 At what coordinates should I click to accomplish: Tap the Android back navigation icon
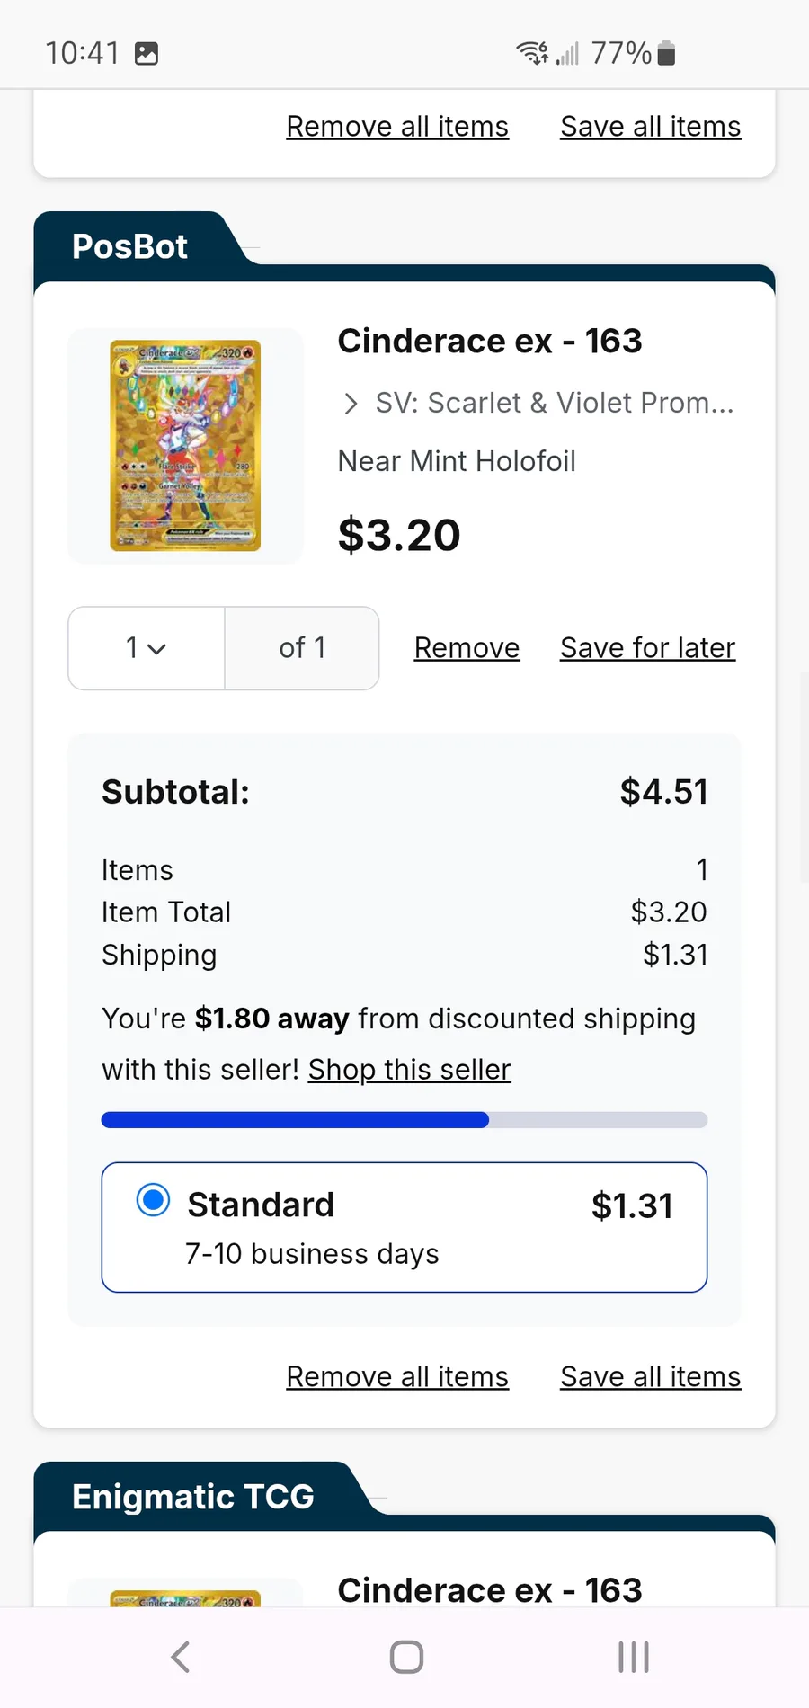pos(181,1657)
